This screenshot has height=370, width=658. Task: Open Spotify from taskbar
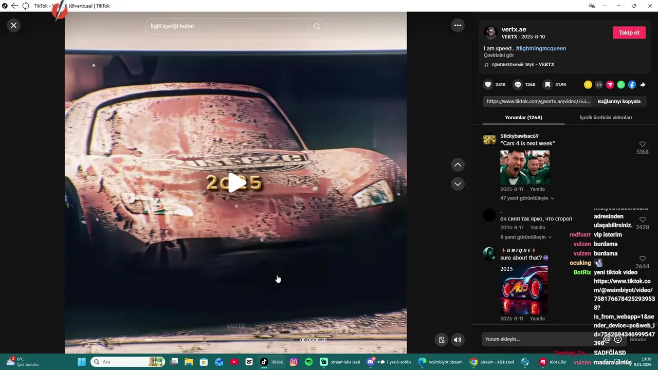pyautogui.click(x=308, y=362)
